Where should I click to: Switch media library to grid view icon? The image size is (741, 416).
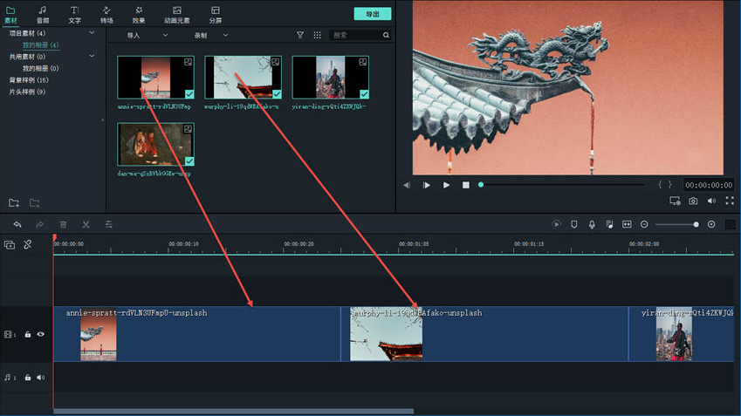(x=317, y=36)
